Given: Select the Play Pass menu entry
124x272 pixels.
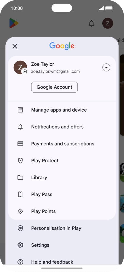Looking at the screenshot, I should [x=62, y=194].
